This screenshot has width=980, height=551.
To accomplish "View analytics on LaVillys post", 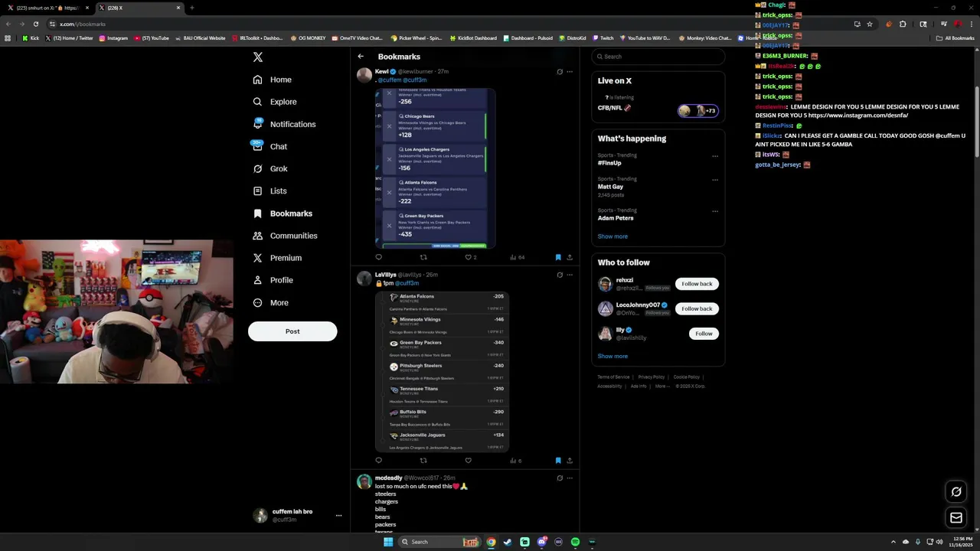I will (x=515, y=461).
